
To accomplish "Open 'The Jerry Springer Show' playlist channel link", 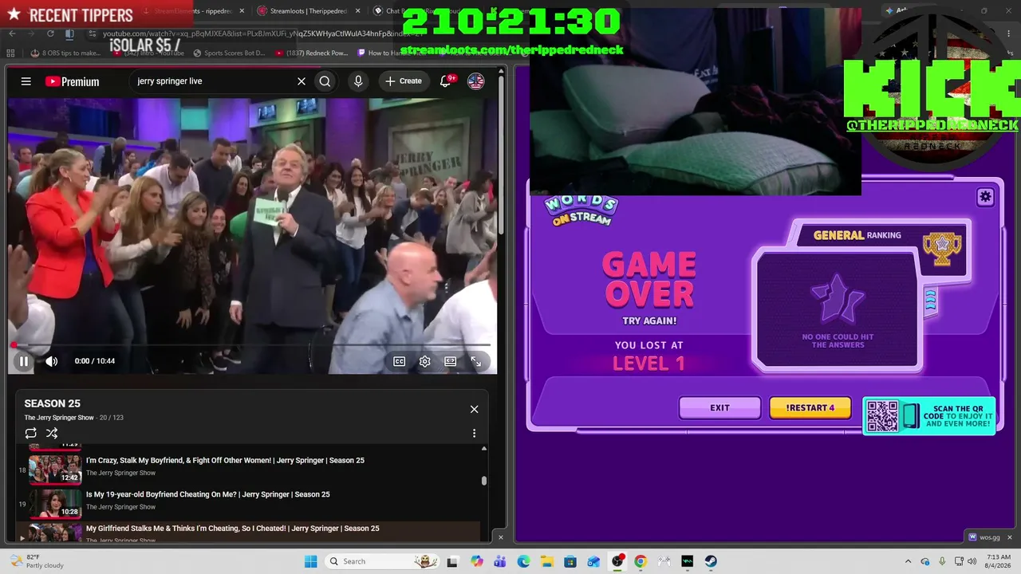I will coord(59,418).
